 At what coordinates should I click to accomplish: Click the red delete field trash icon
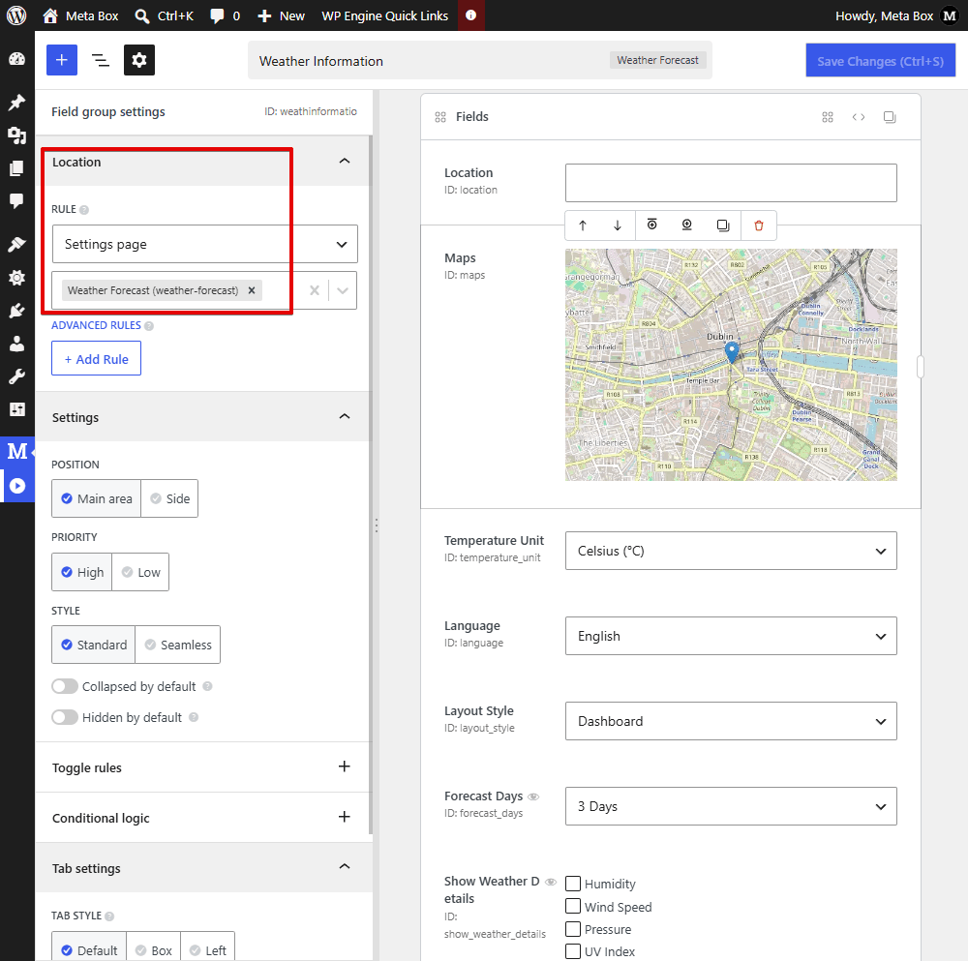click(x=759, y=225)
